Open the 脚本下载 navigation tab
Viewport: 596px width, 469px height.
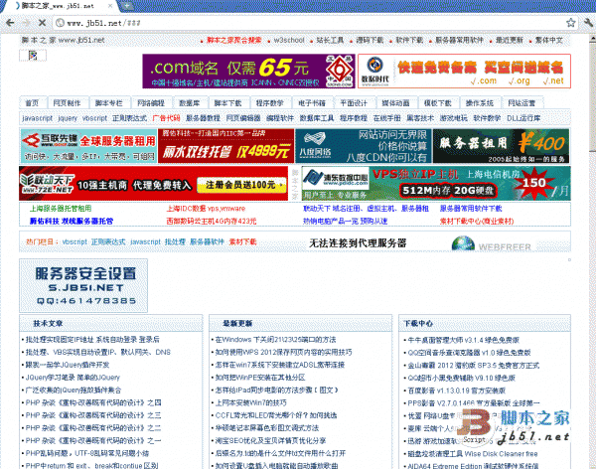[227, 103]
